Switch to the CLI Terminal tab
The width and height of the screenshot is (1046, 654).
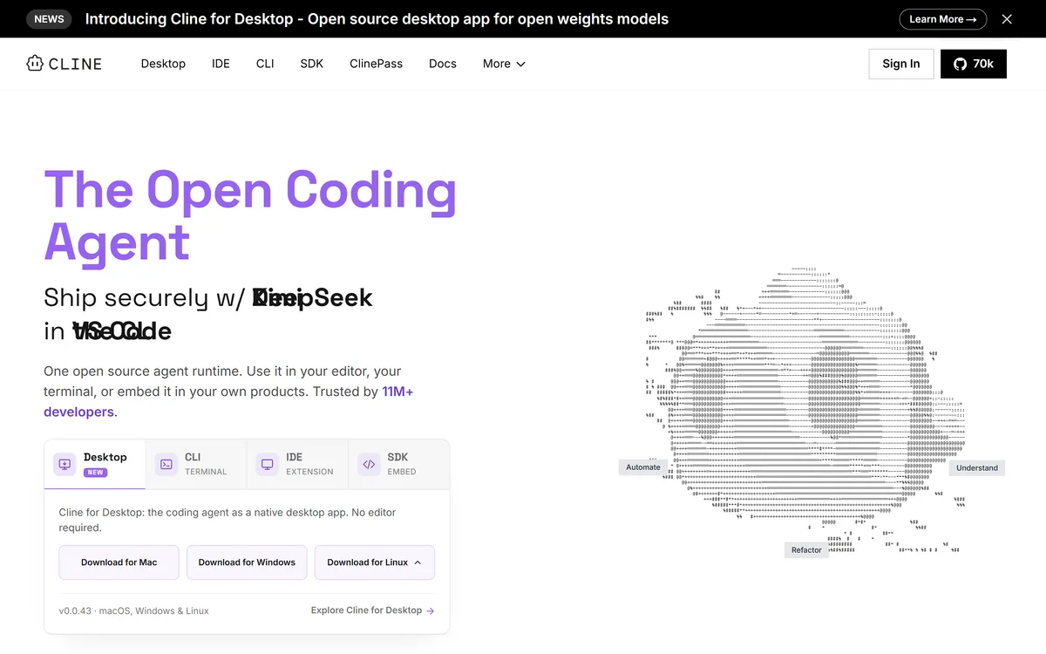196,464
